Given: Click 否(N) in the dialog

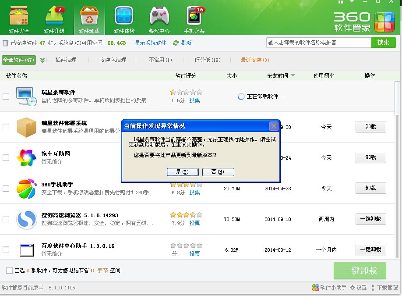Looking at the screenshot, I should coord(218,172).
